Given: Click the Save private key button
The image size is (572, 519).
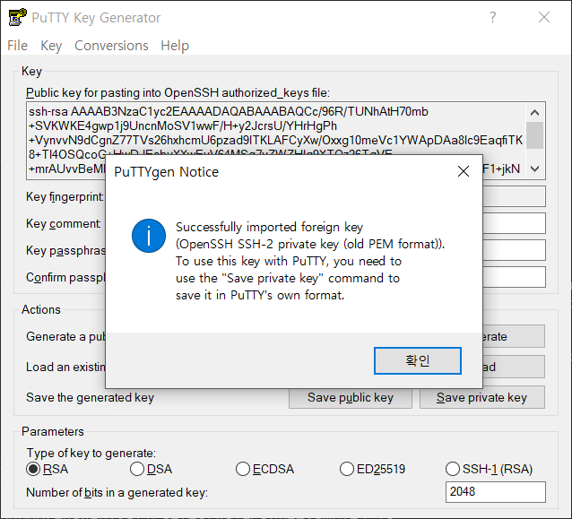Looking at the screenshot, I should click(481, 397).
